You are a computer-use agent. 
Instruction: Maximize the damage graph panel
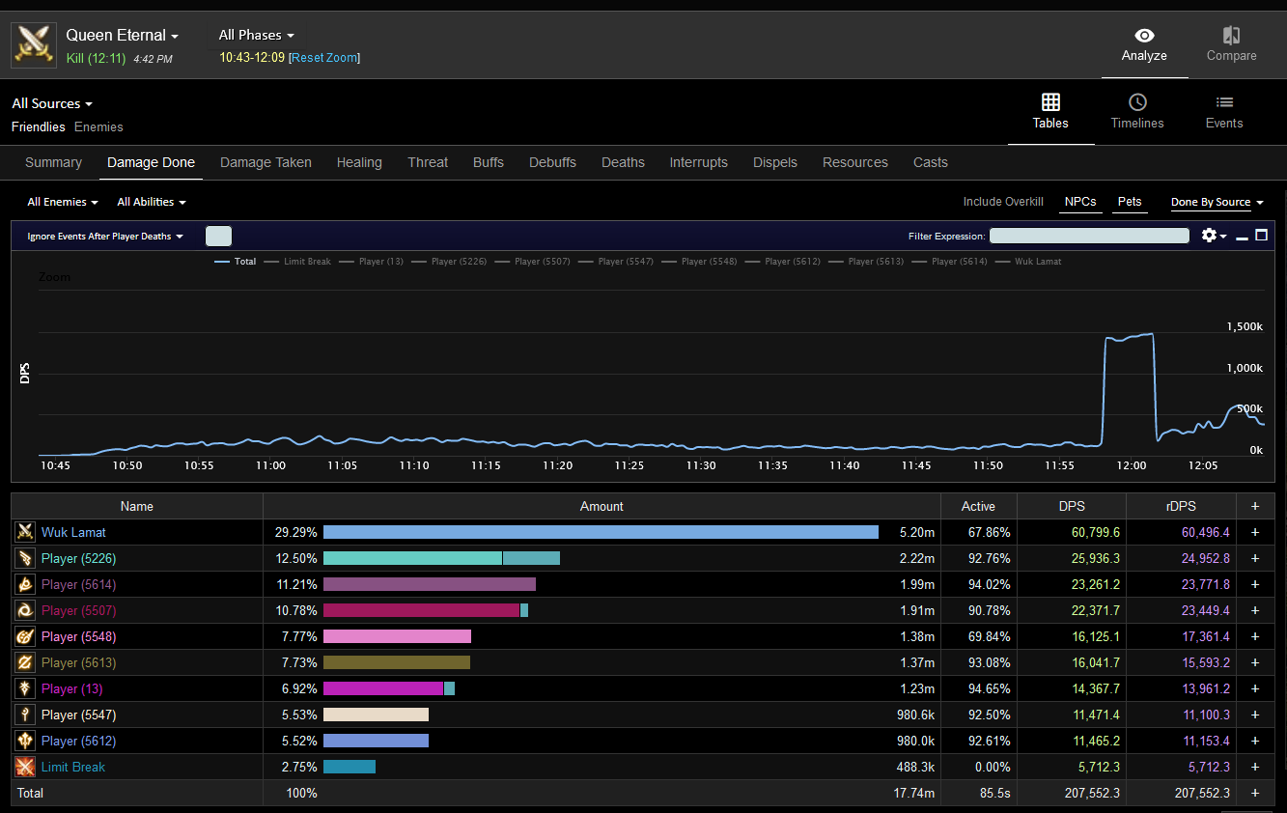click(1261, 236)
